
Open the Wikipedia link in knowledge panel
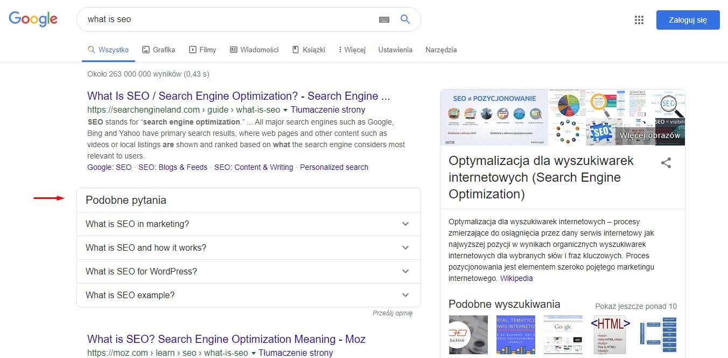516,278
